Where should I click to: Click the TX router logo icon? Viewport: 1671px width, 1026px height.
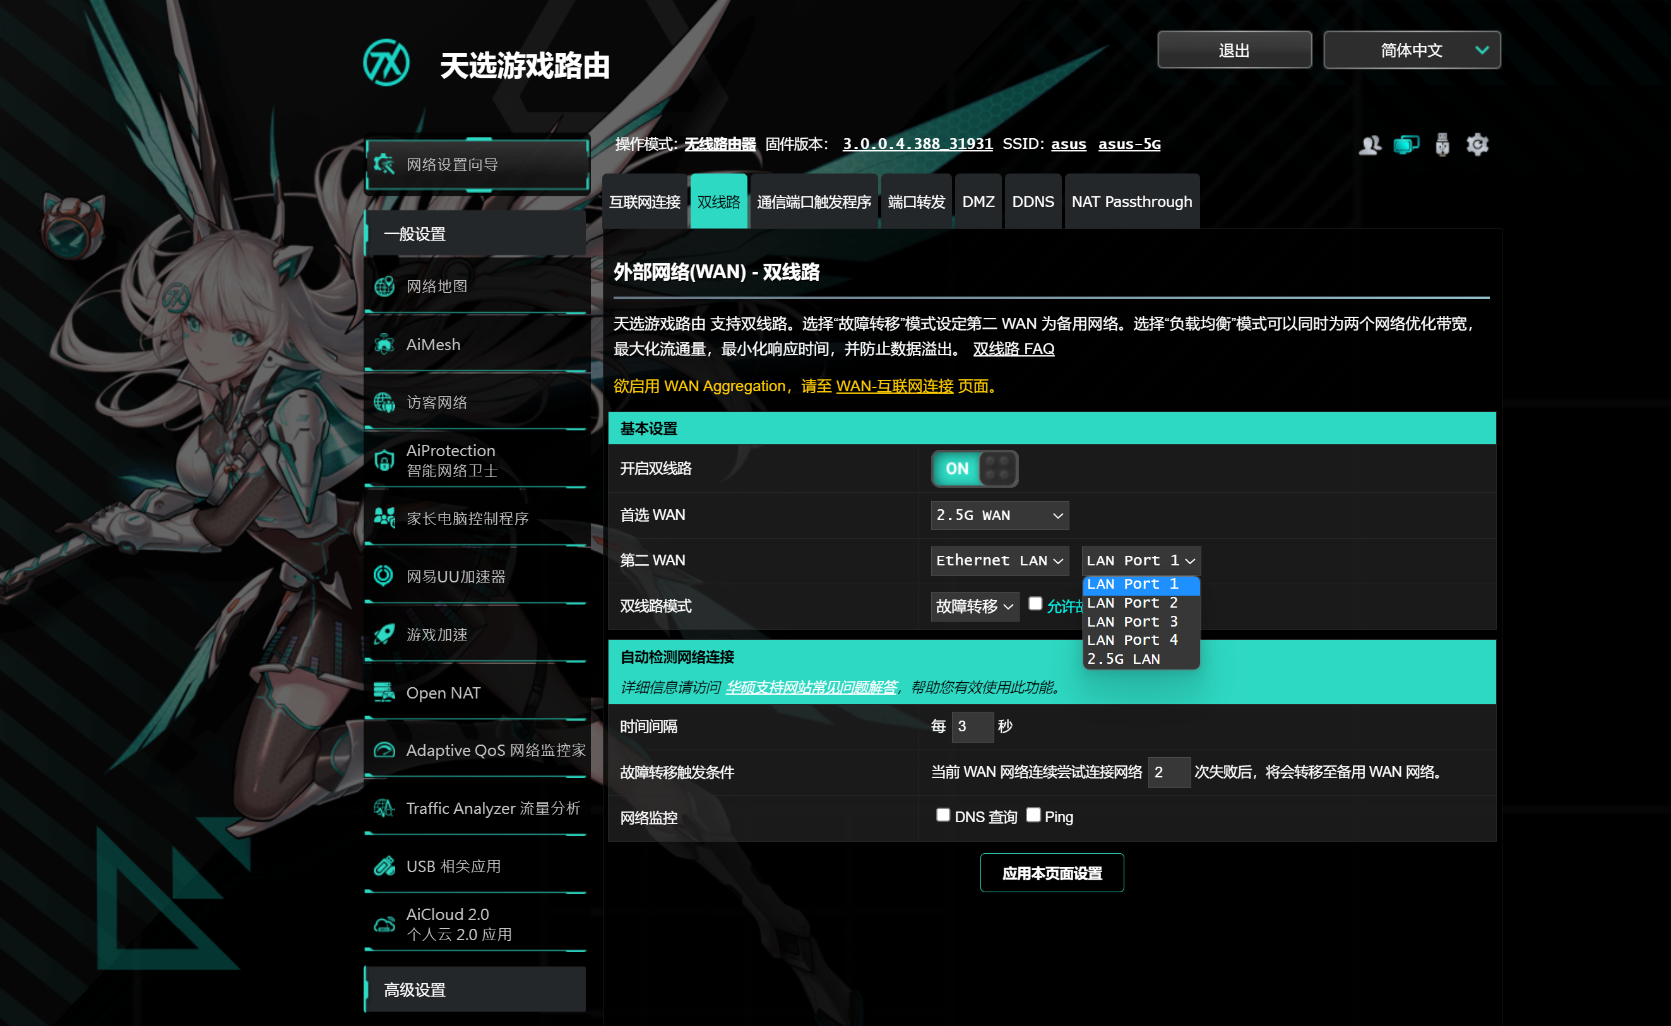[x=386, y=62]
